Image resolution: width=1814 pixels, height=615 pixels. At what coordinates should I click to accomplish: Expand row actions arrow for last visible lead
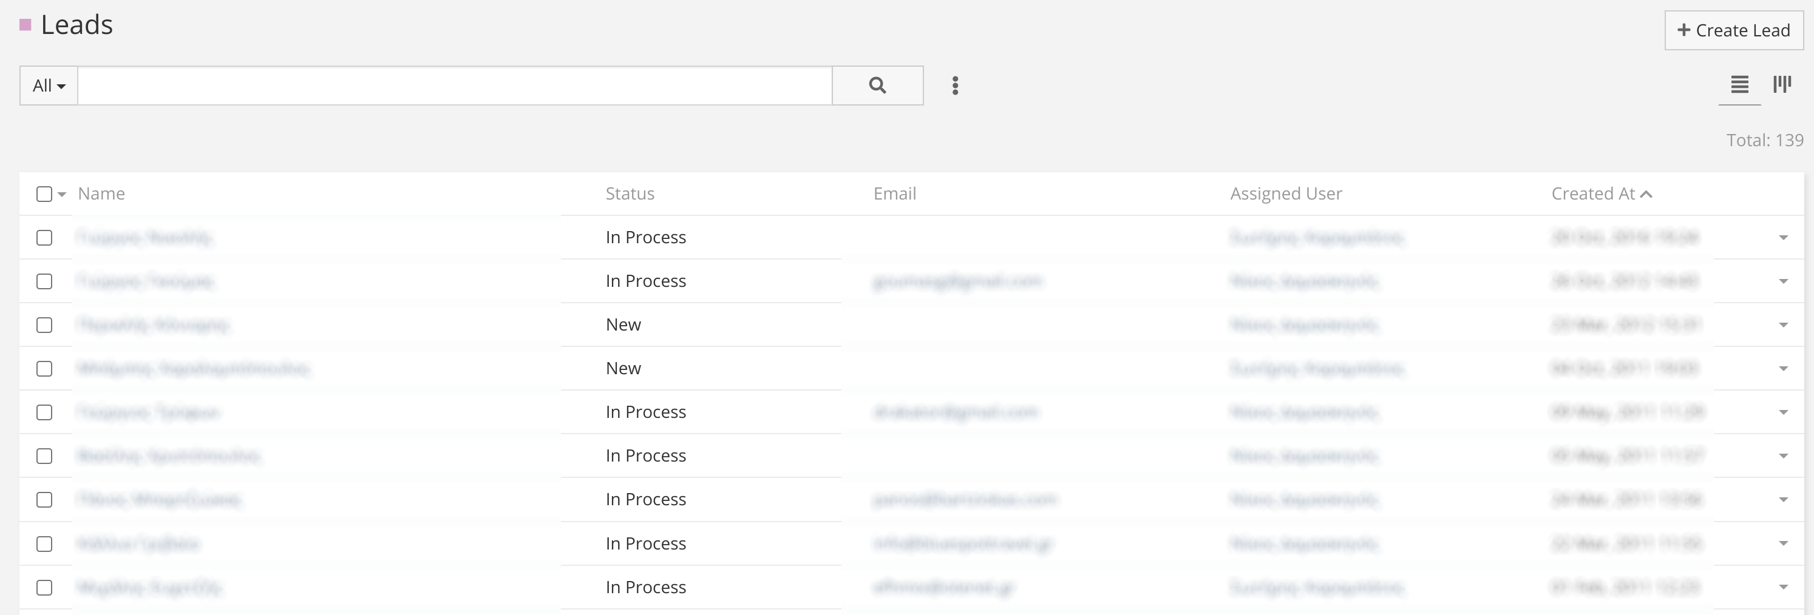point(1783,588)
